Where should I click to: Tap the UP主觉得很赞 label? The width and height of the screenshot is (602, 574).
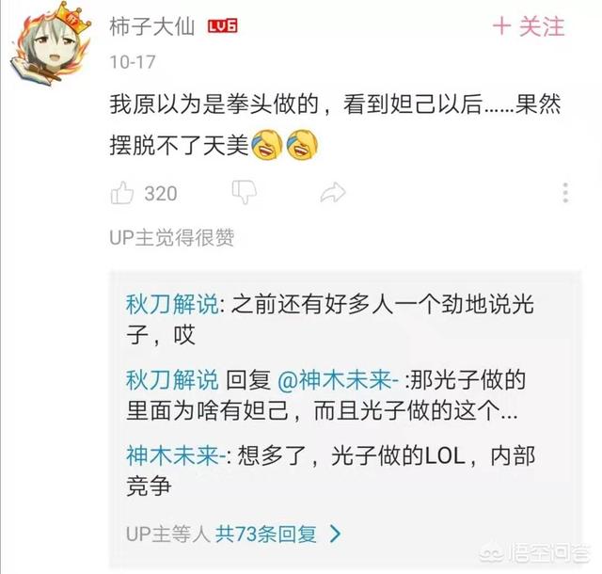pos(171,237)
